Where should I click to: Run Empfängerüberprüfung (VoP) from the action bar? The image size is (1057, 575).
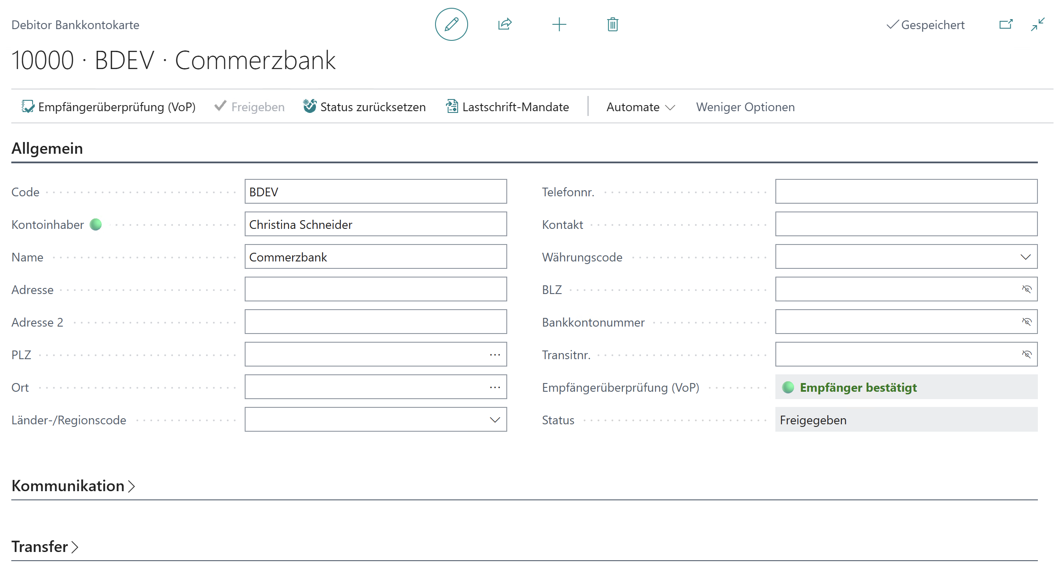click(x=108, y=107)
